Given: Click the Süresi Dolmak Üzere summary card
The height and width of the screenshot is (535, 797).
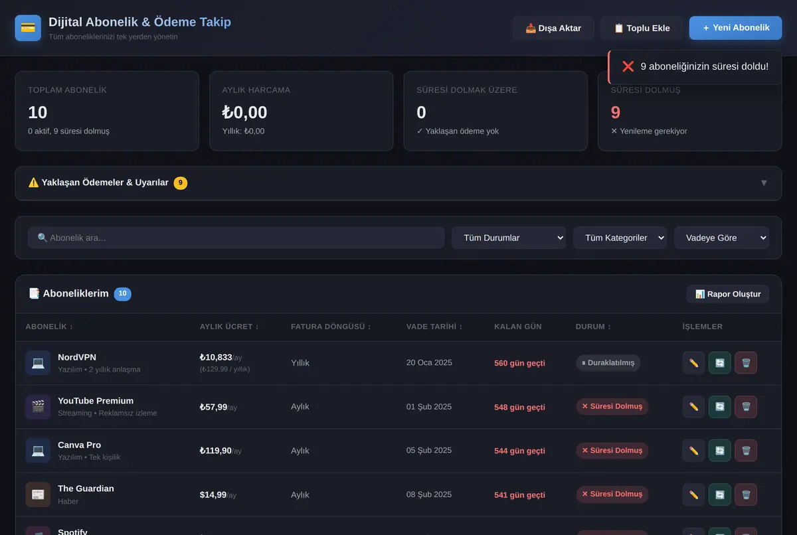Looking at the screenshot, I should pos(495,111).
